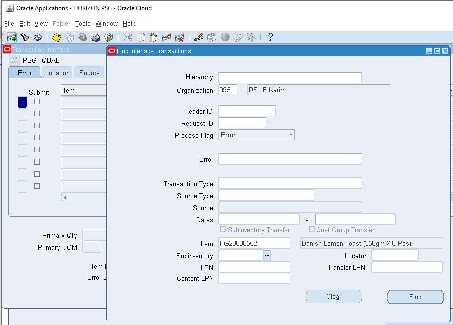This screenshot has width=453, height=325.
Task: Click the Copy toolbar icon
Action: [141, 37]
